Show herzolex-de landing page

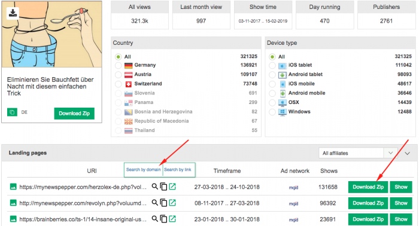401,187
